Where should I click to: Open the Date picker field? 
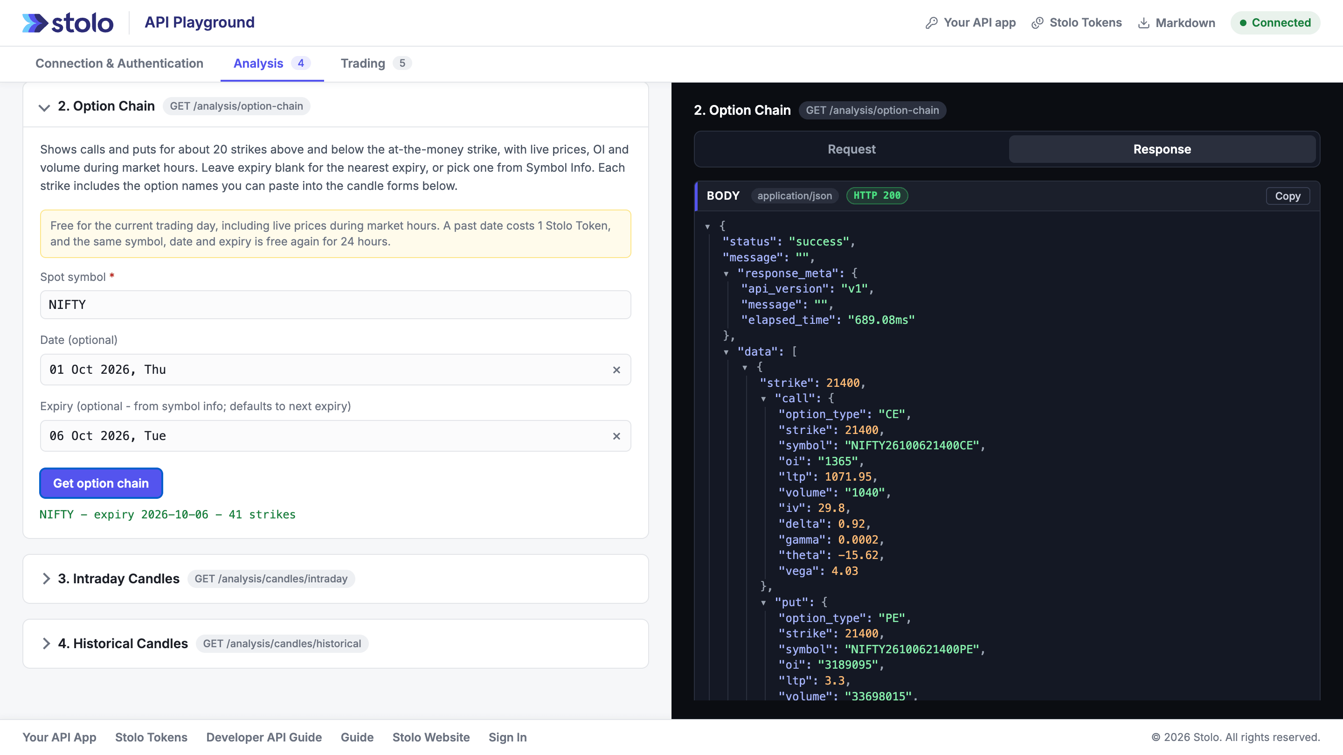point(336,370)
